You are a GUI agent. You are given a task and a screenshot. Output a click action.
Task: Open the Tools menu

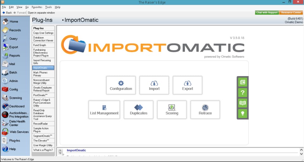click(x=48, y=7)
